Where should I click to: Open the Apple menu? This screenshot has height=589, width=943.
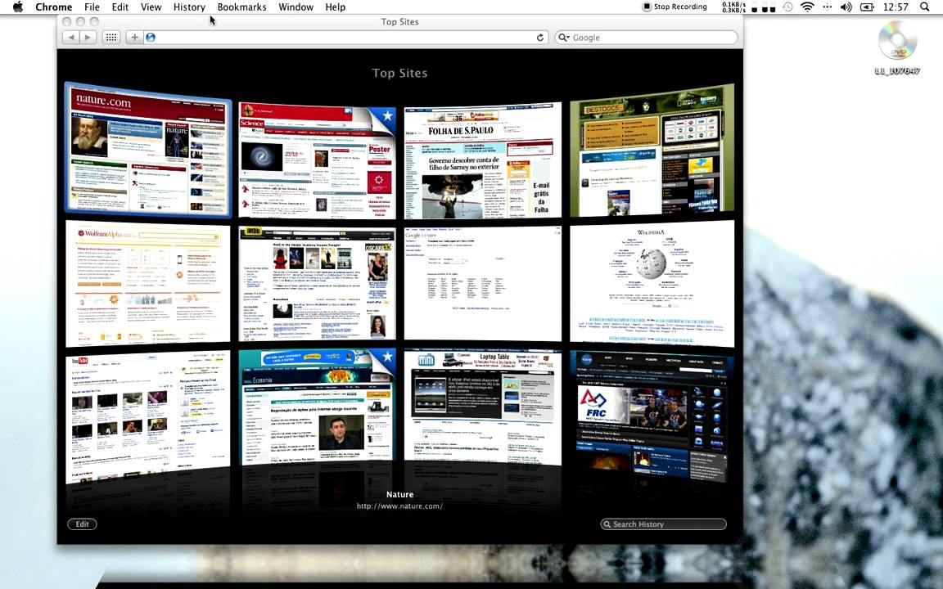pos(17,7)
